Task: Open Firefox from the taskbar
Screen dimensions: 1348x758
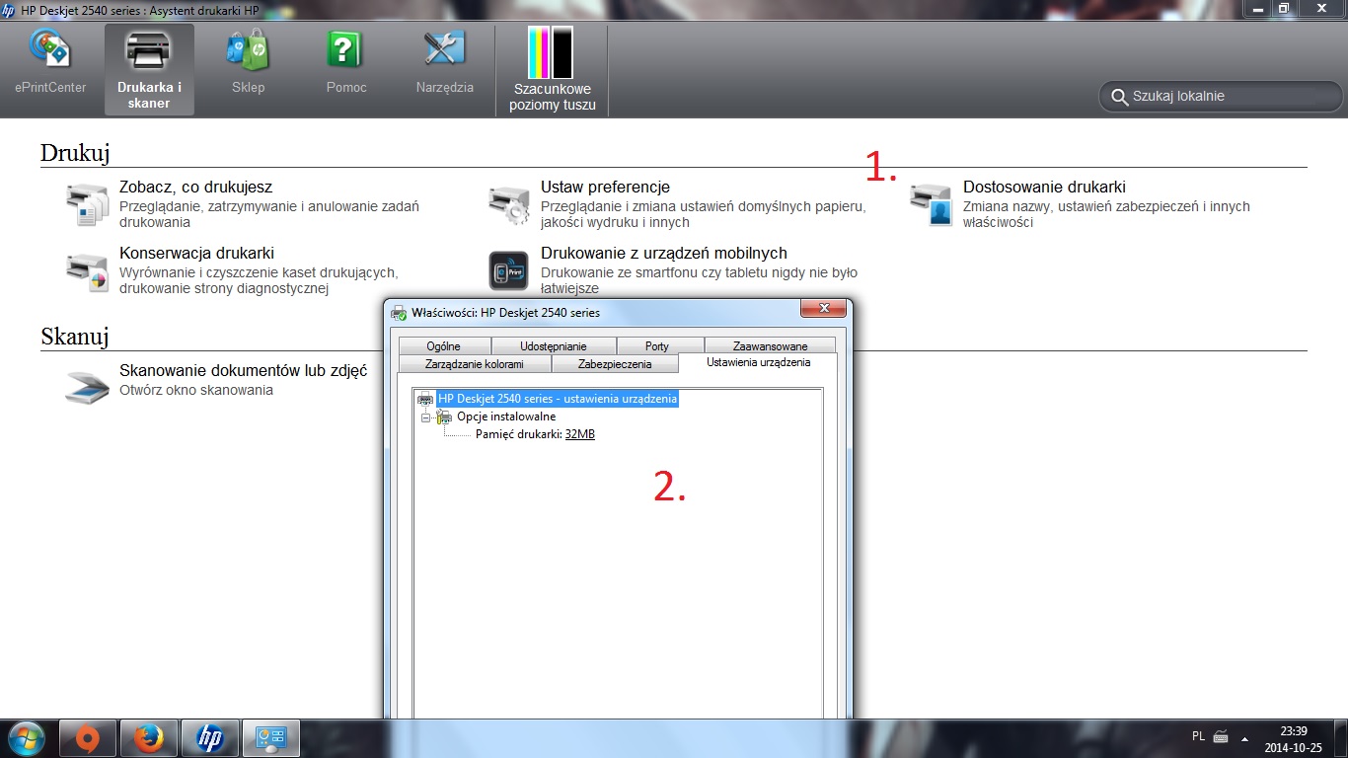Action: point(149,738)
